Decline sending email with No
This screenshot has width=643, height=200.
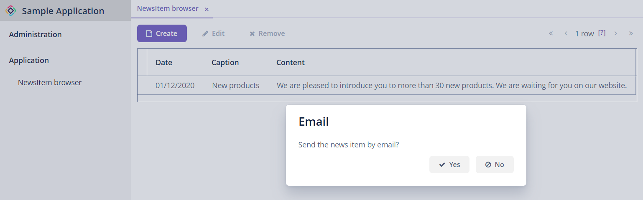[495, 165]
